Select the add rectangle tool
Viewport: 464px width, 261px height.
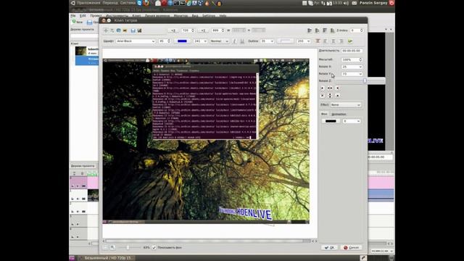pos(119,30)
